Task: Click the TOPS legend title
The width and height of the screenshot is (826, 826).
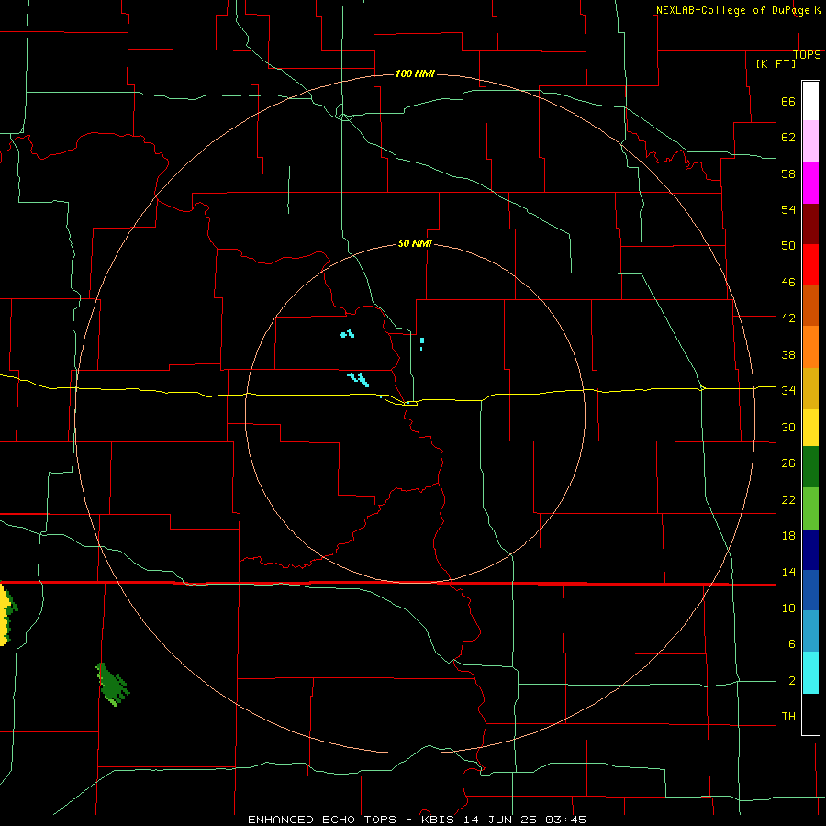Action: pyautogui.click(x=807, y=55)
